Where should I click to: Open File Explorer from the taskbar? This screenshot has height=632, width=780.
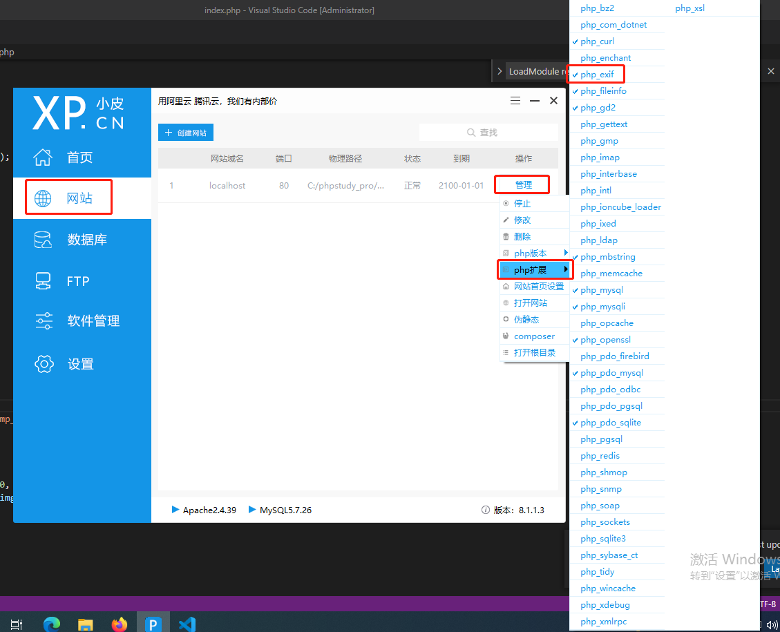point(86,624)
